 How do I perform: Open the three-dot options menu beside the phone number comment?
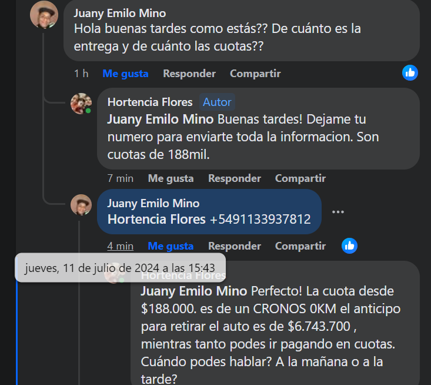click(x=338, y=212)
